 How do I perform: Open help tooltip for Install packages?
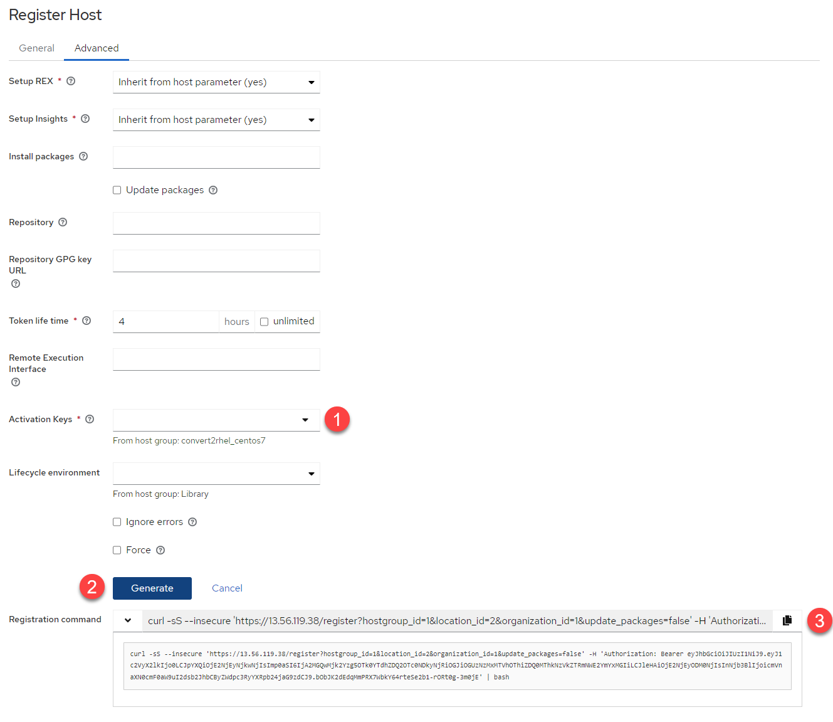pos(83,156)
